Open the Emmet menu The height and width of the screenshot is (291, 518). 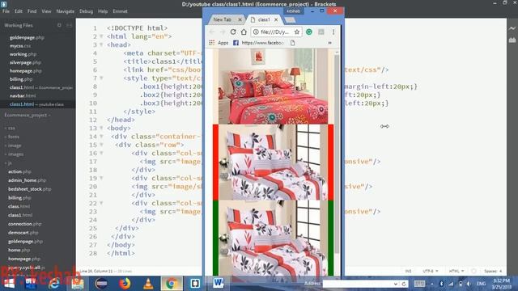click(x=120, y=11)
